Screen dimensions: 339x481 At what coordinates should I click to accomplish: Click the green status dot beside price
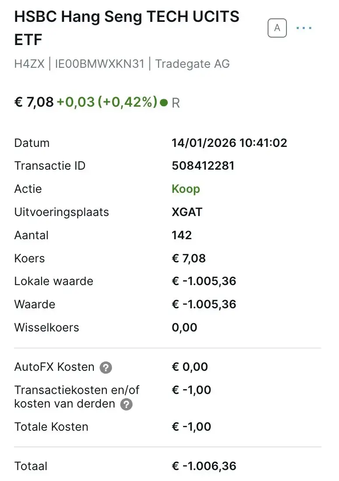pos(164,103)
